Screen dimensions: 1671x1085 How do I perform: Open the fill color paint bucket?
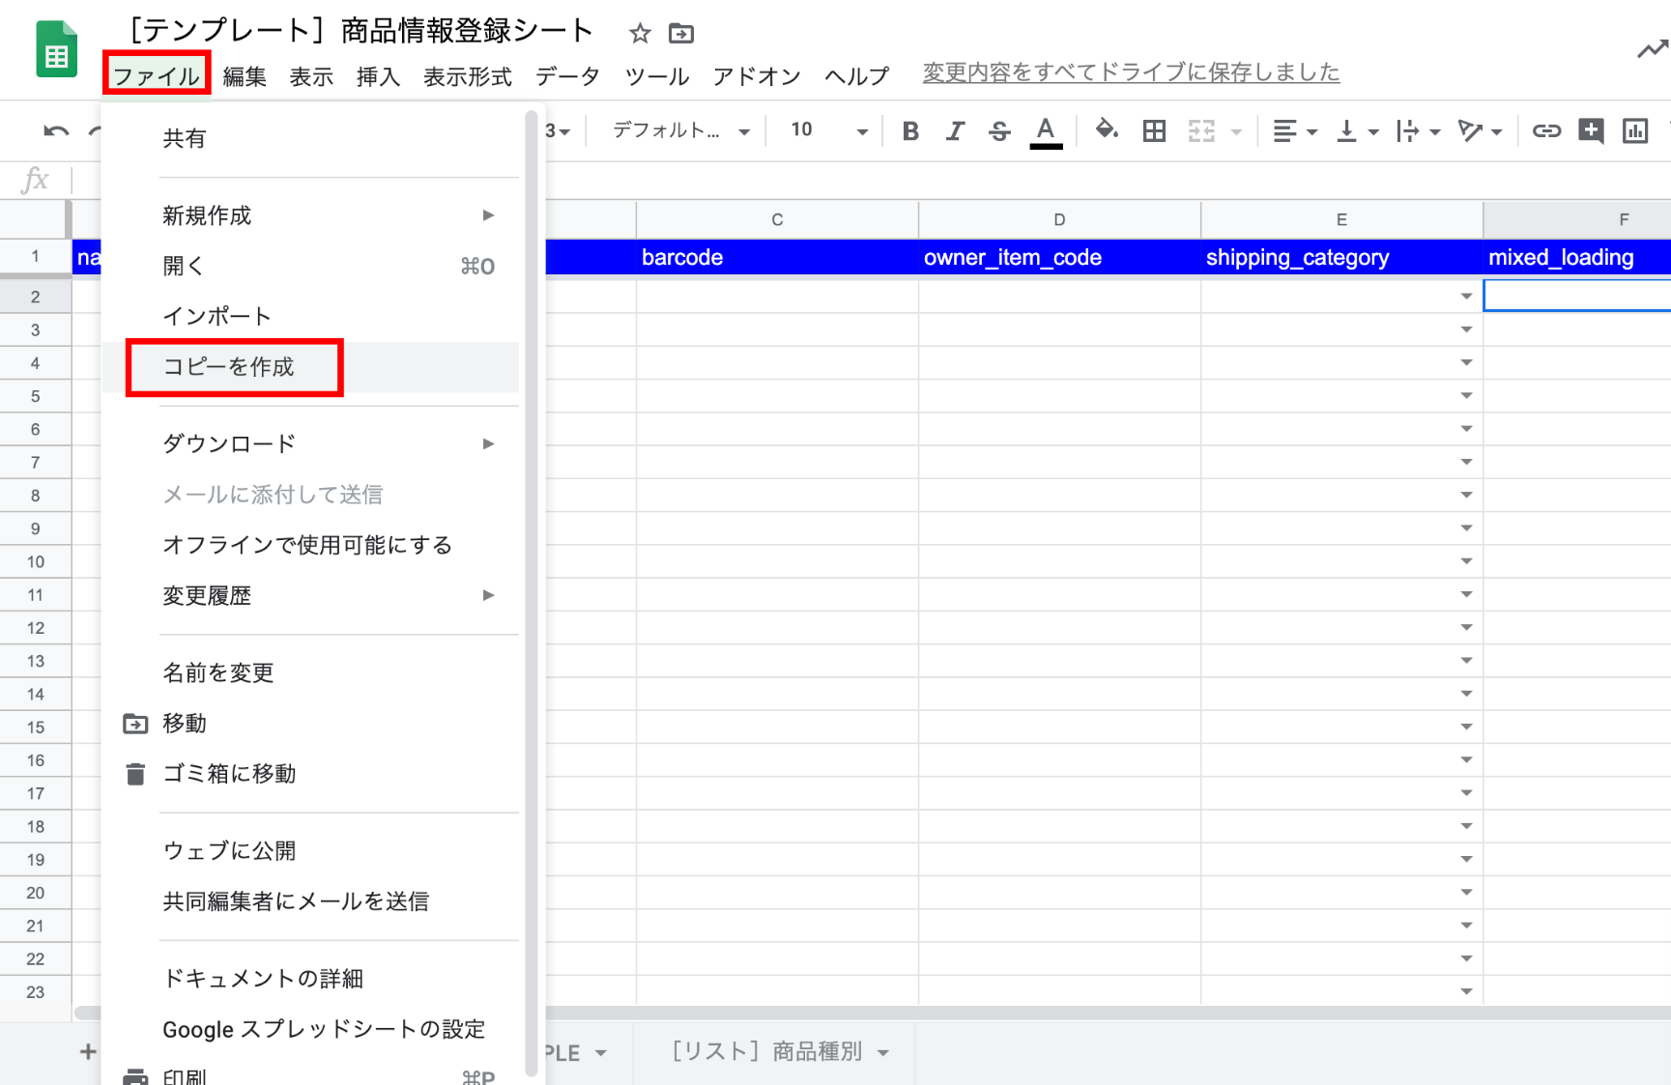point(1106,129)
